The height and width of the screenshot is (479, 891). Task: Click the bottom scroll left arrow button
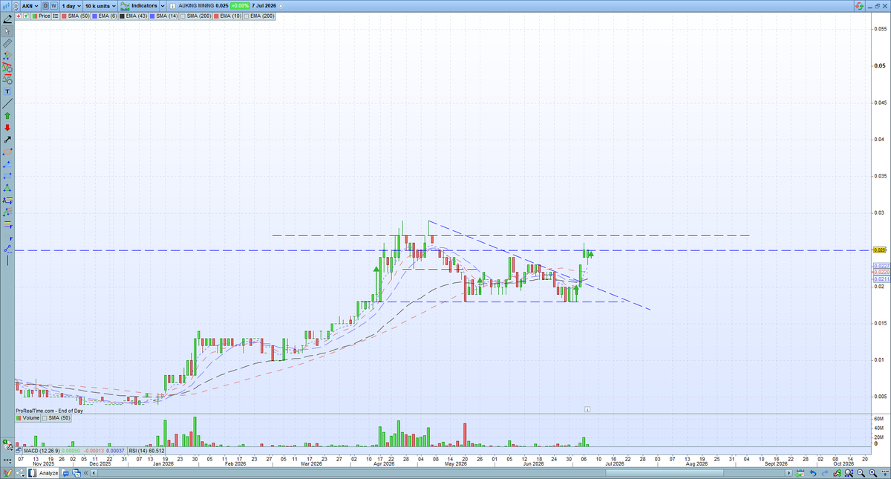[94, 472]
